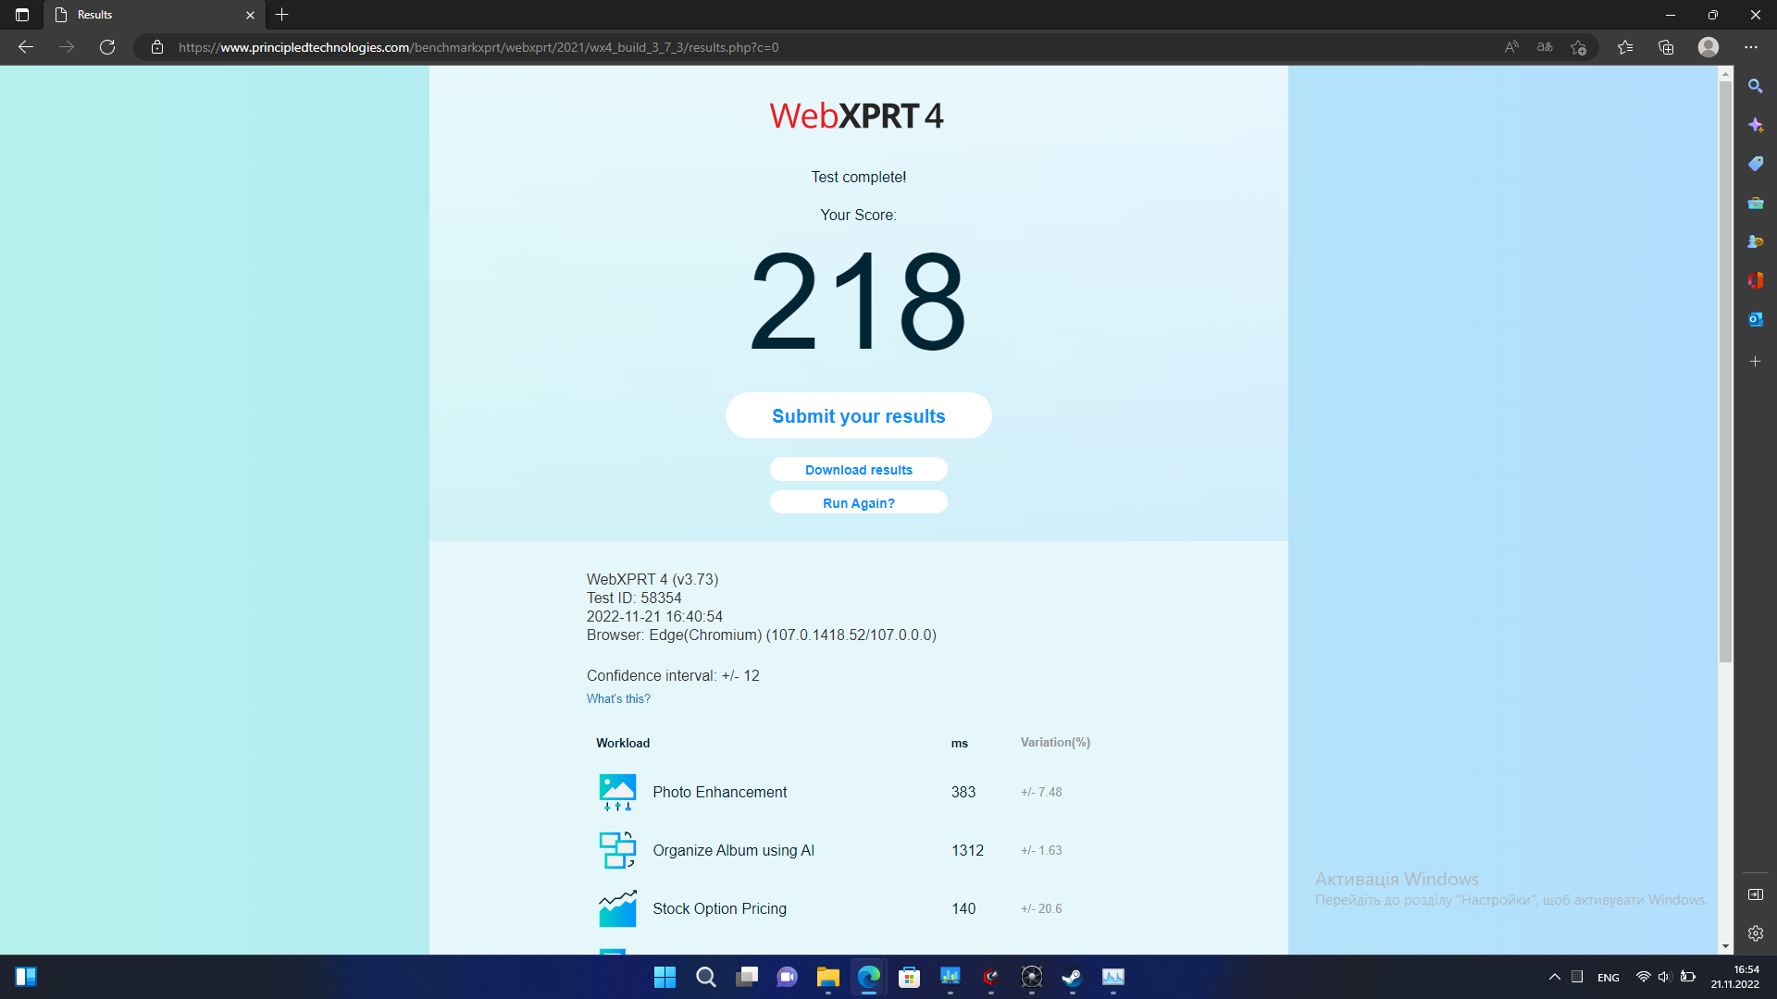Reload the results page
The width and height of the screenshot is (1777, 999).
(107, 47)
